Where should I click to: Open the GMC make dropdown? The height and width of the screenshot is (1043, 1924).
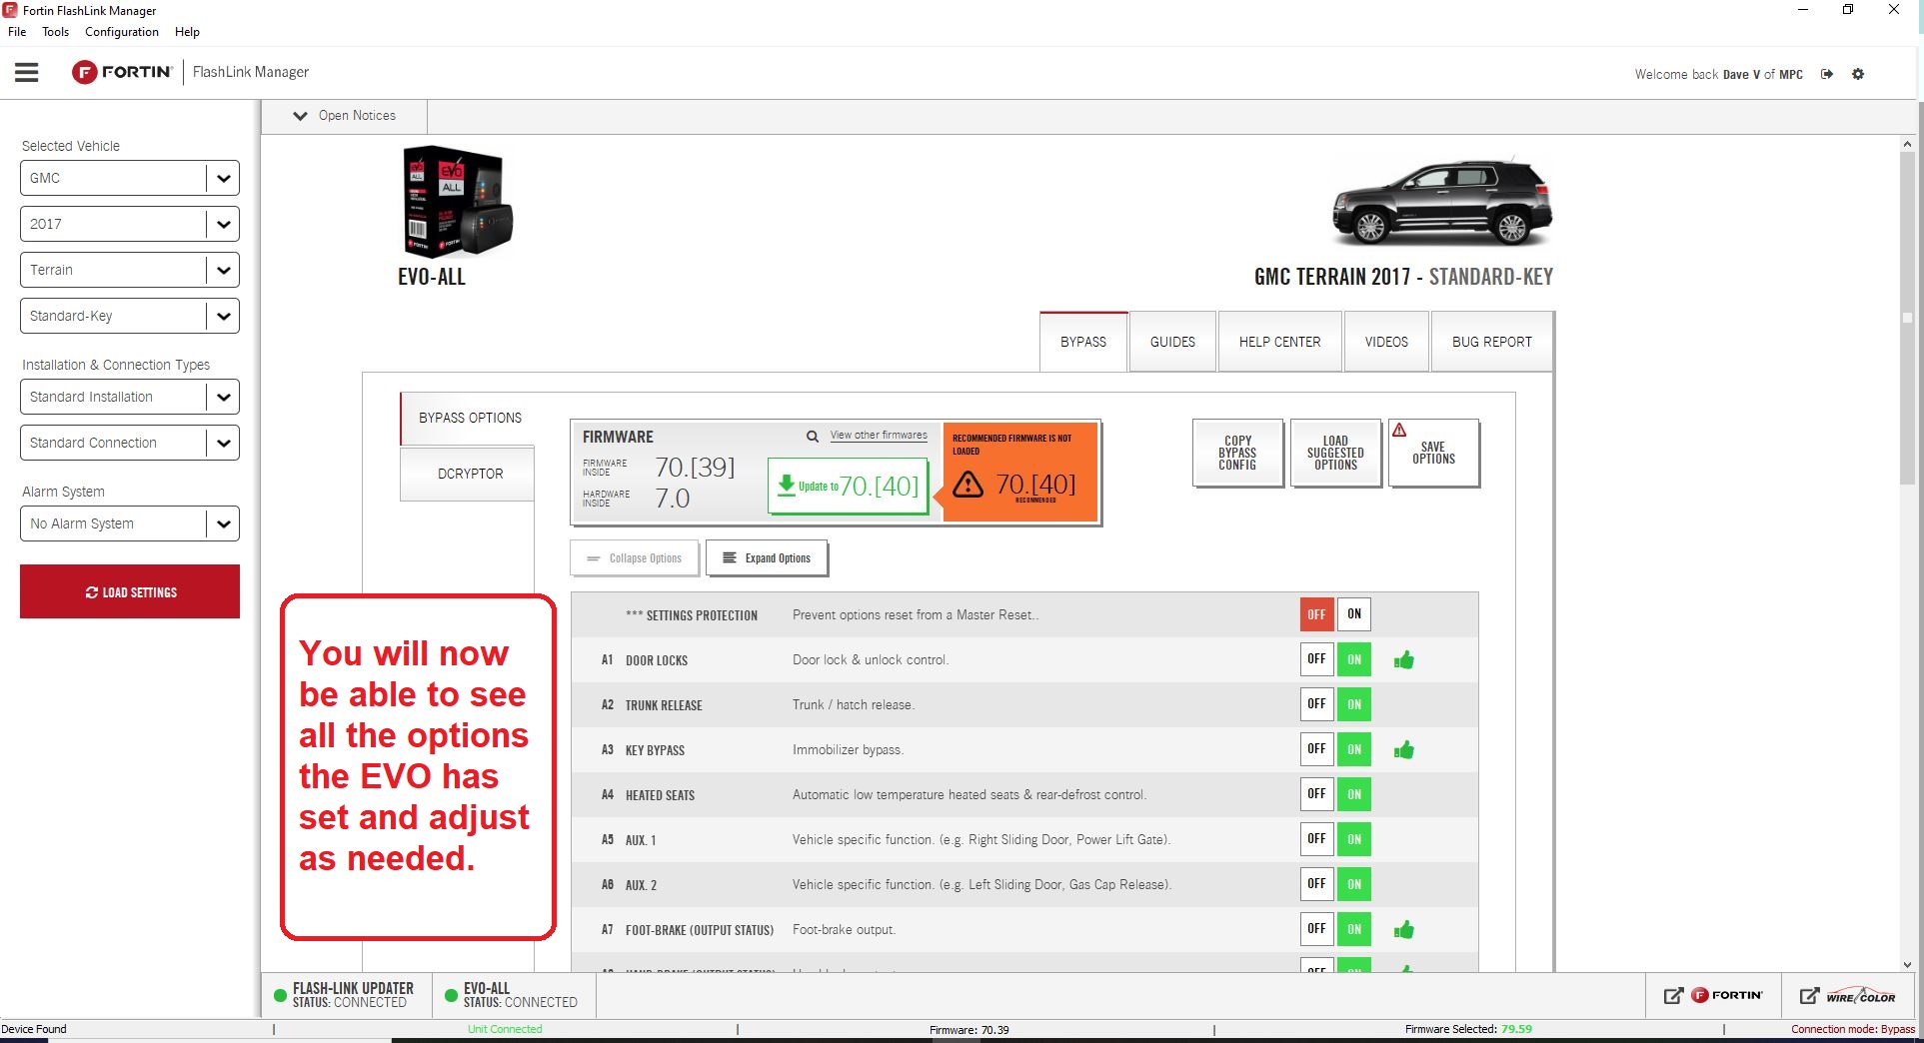[130, 178]
